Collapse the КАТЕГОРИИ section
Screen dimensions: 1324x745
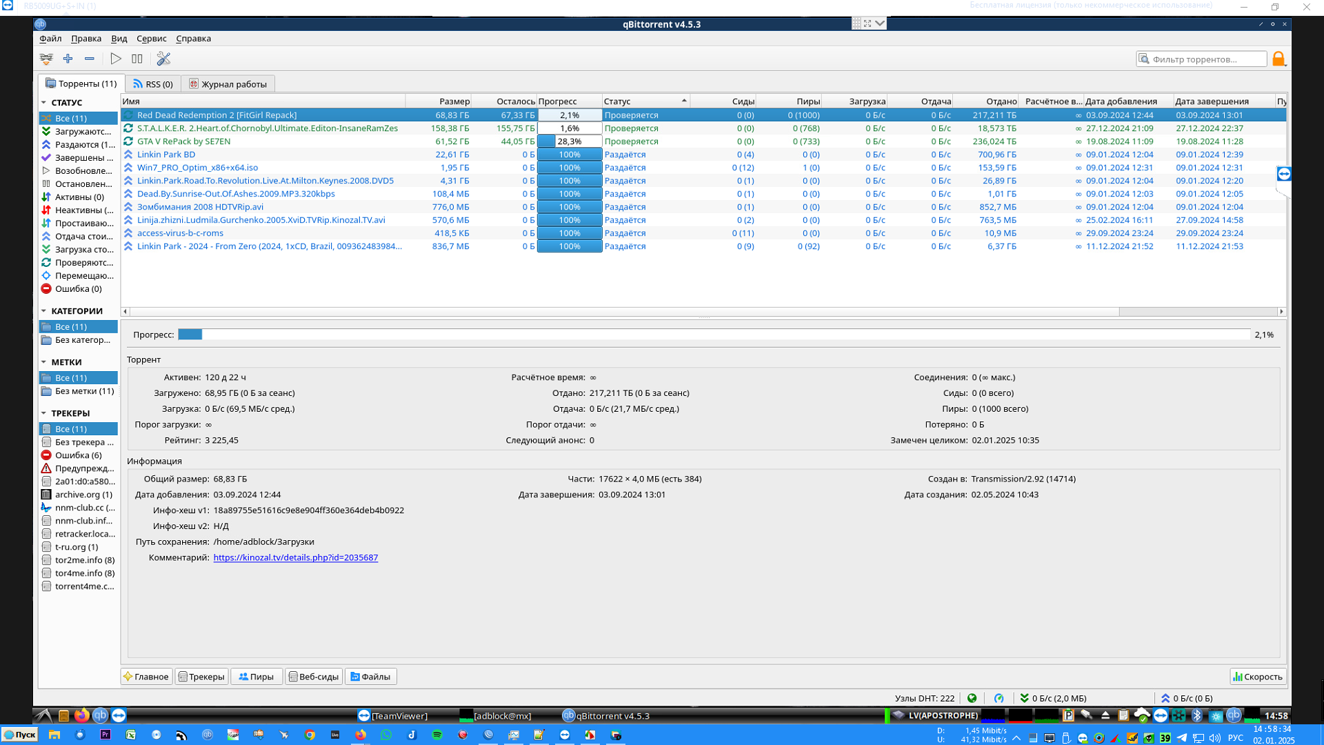pyautogui.click(x=44, y=311)
